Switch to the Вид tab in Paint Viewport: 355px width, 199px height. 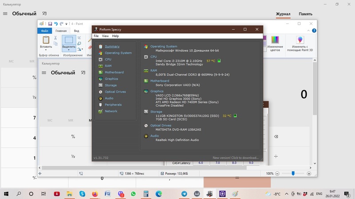77,31
